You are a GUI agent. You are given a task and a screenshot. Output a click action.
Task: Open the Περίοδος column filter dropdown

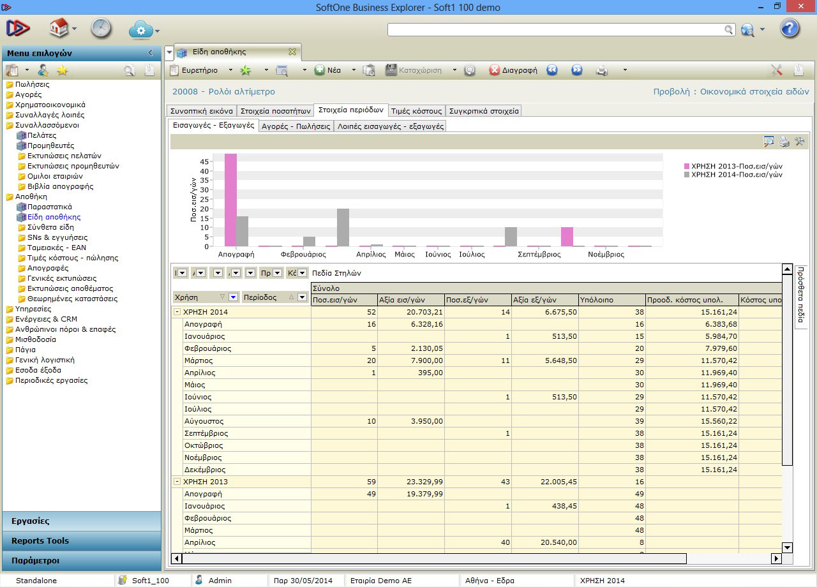click(301, 297)
